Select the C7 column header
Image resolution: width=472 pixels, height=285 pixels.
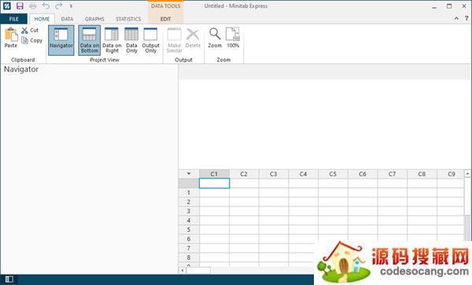coord(392,174)
